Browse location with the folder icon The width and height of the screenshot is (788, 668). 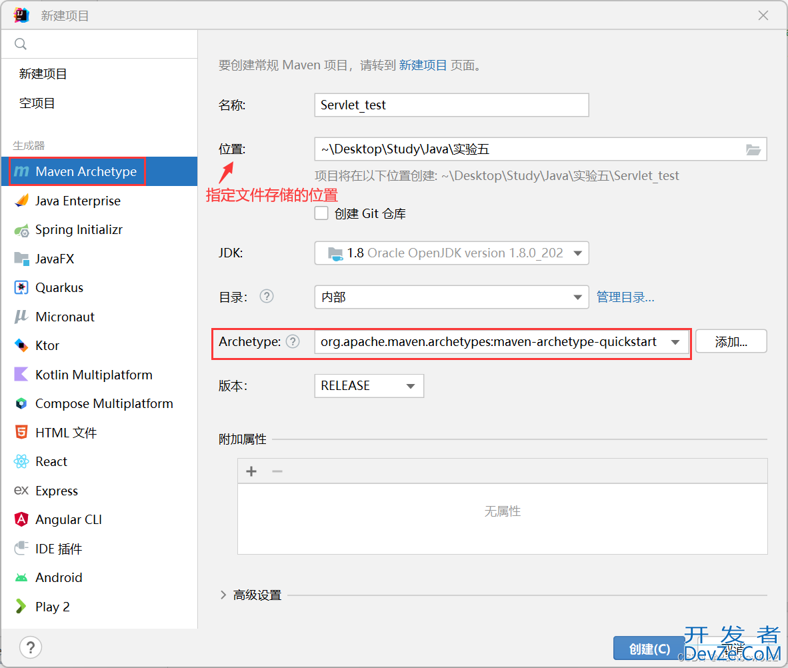tap(752, 149)
